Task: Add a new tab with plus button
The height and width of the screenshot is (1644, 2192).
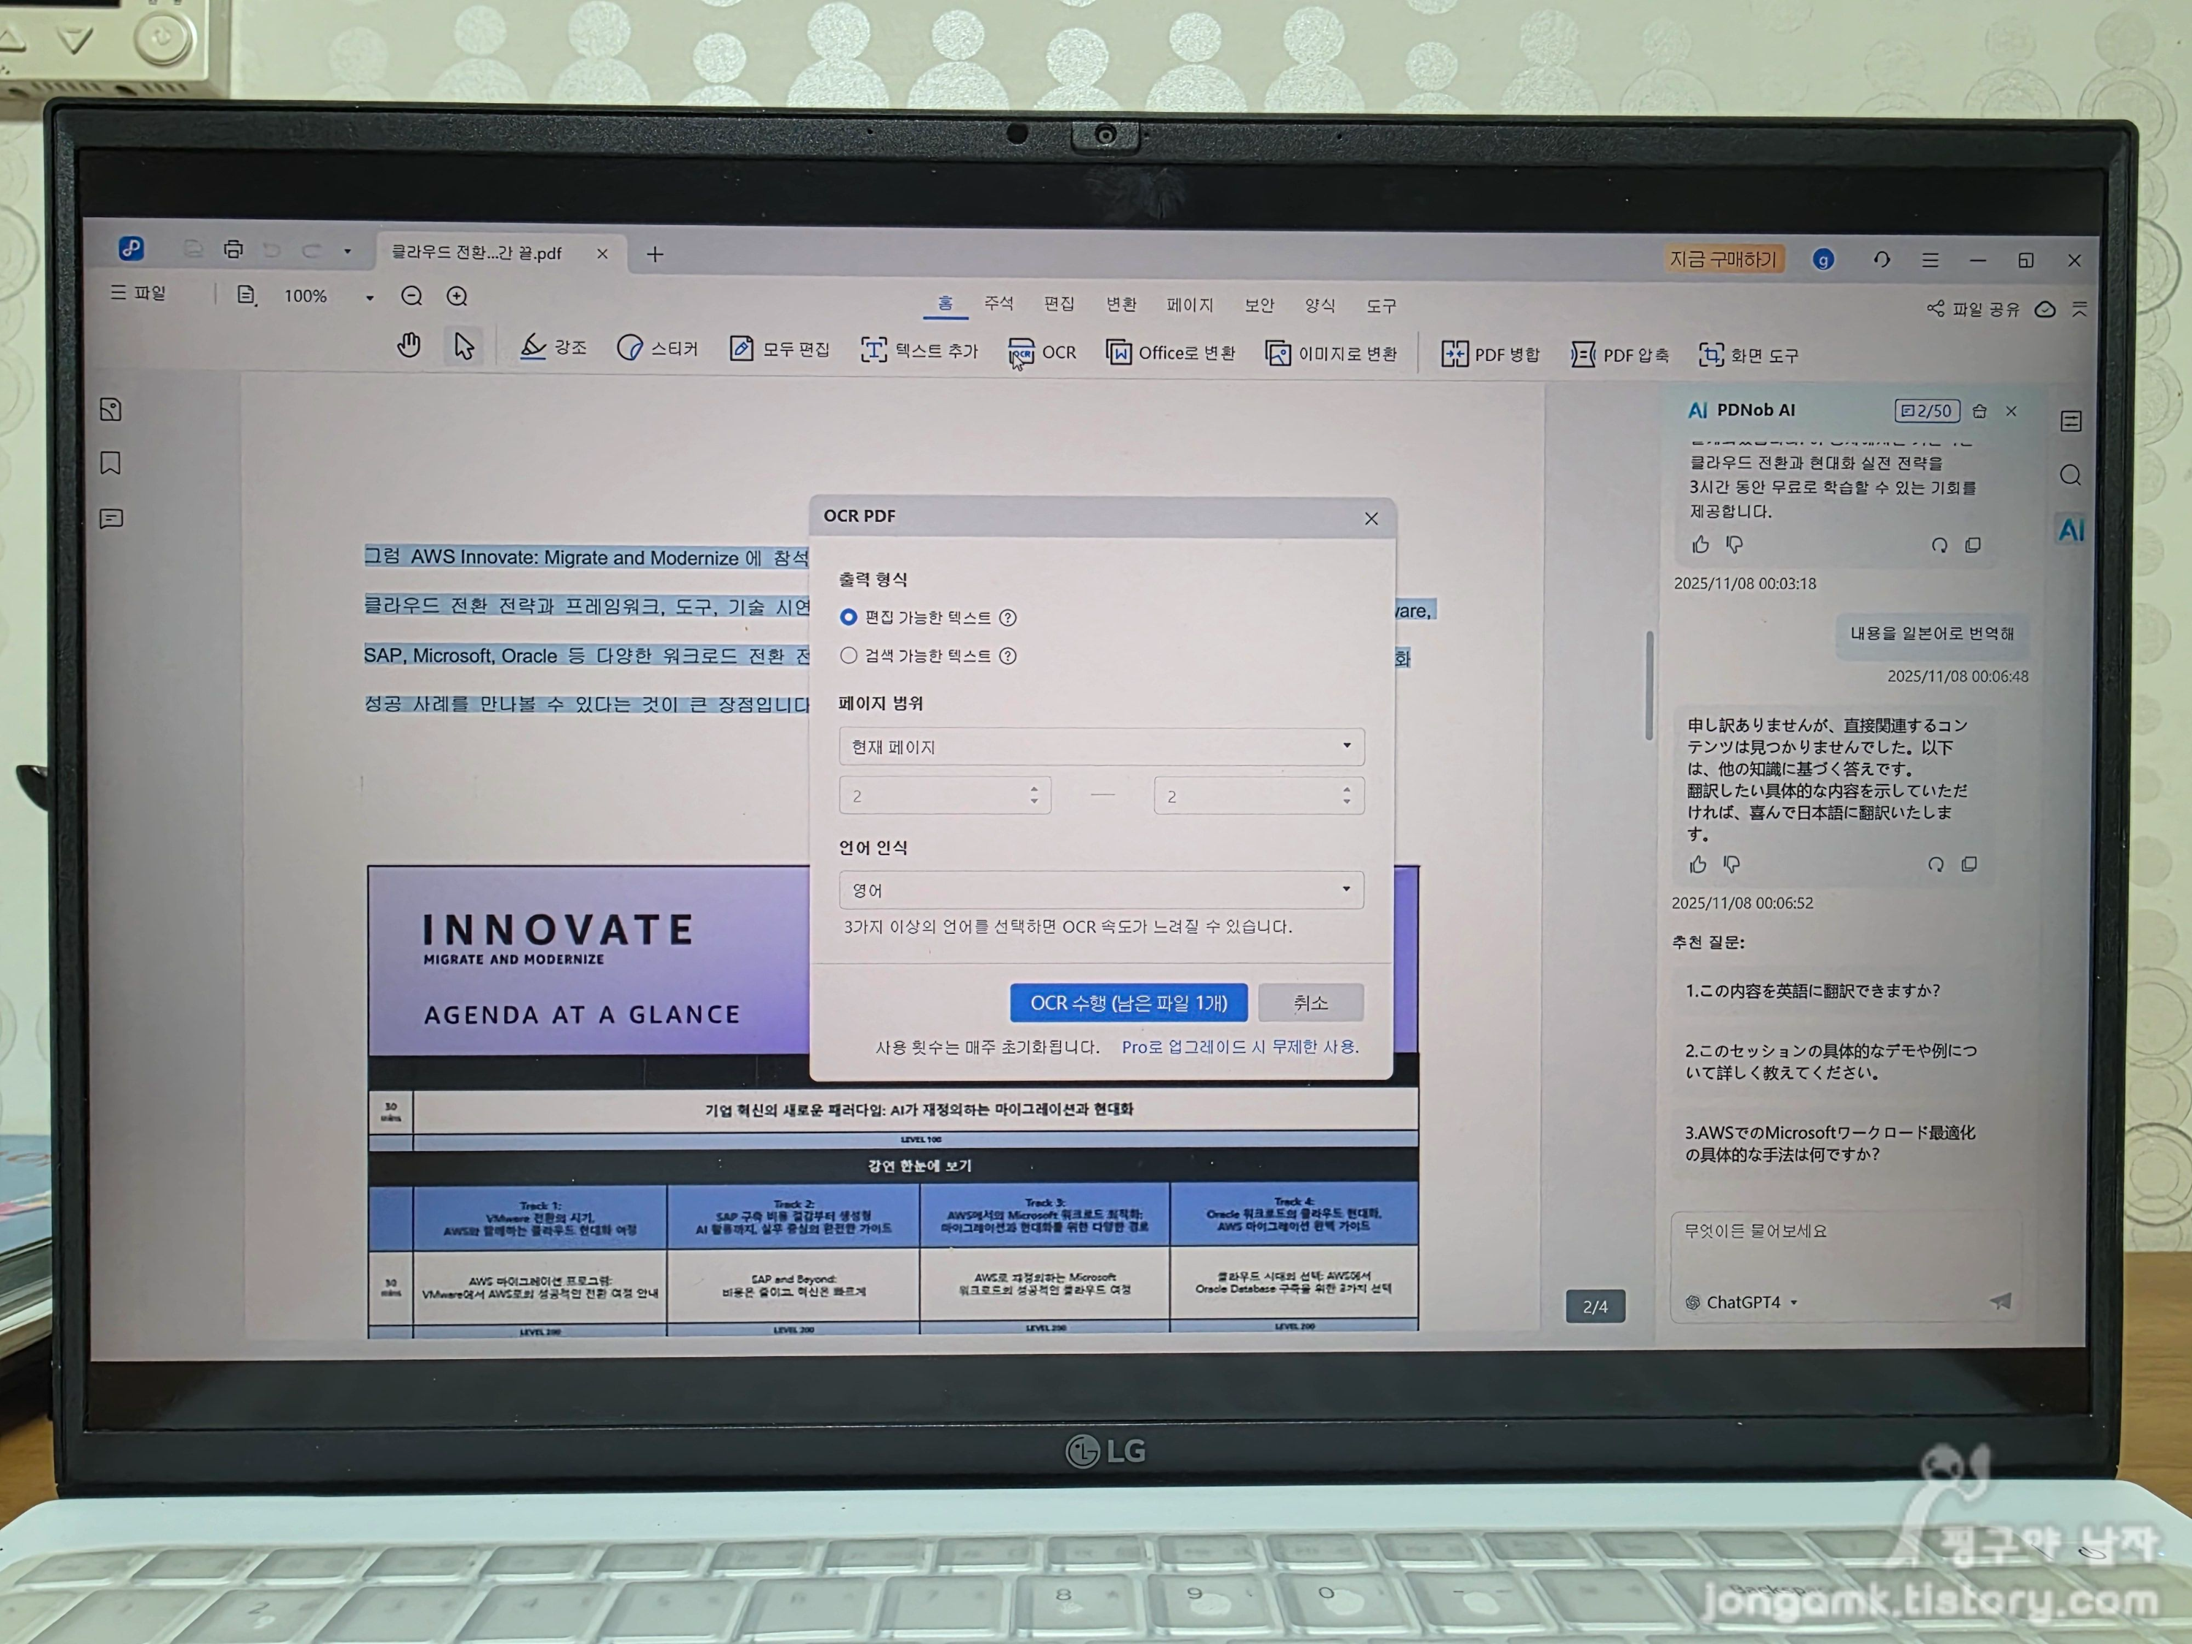Action: 655,255
